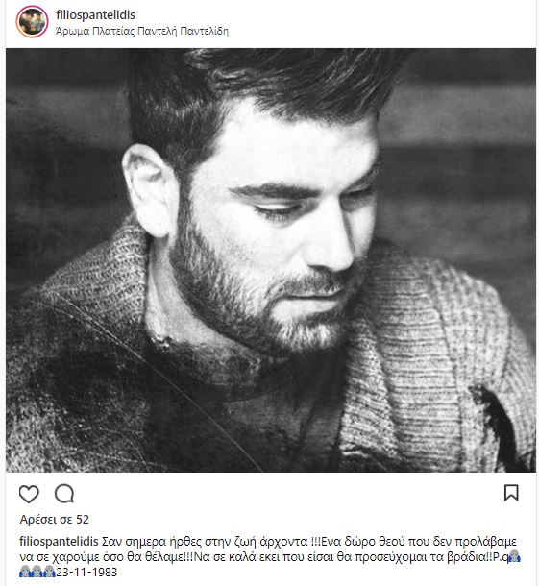Click the black-and-white post photo
Viewport: 539px width, 586px height.
coord(271,259)
